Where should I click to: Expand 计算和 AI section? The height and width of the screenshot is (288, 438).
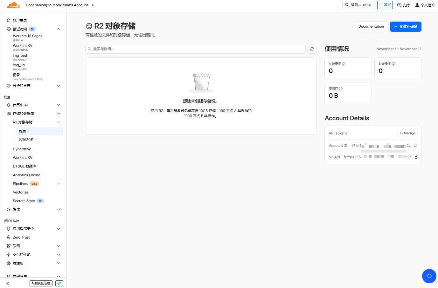point(59,105)
